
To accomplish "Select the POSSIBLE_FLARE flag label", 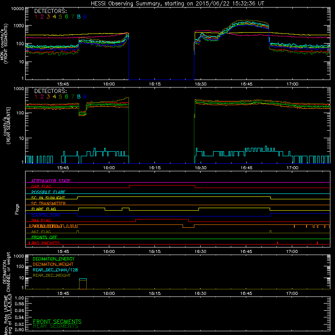I will point(49,192).
